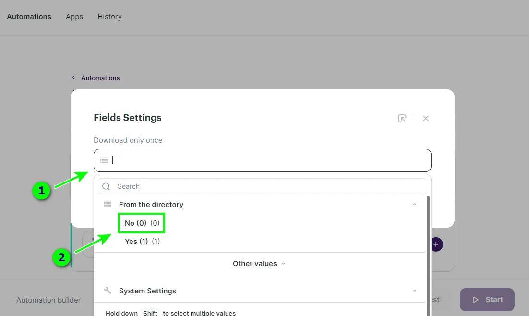Follow the Automations breadcrumb link
Image resolution: width=529 pixels, height=316 pixels.
(100, 78)
